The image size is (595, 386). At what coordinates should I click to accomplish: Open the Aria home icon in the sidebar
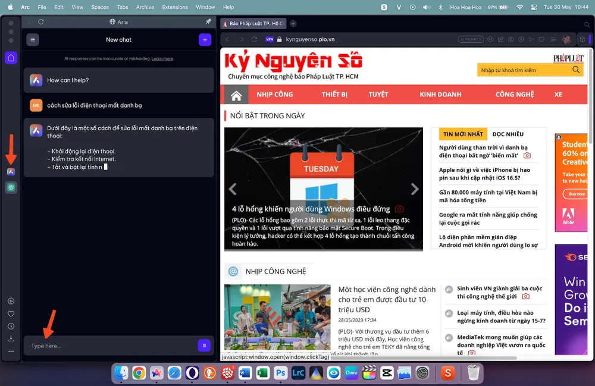[11, 58]
